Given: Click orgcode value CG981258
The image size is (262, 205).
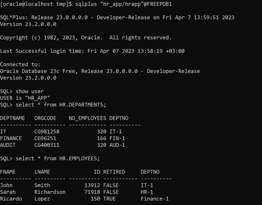Looking at the screenshot, I should (x=47, y=131).
